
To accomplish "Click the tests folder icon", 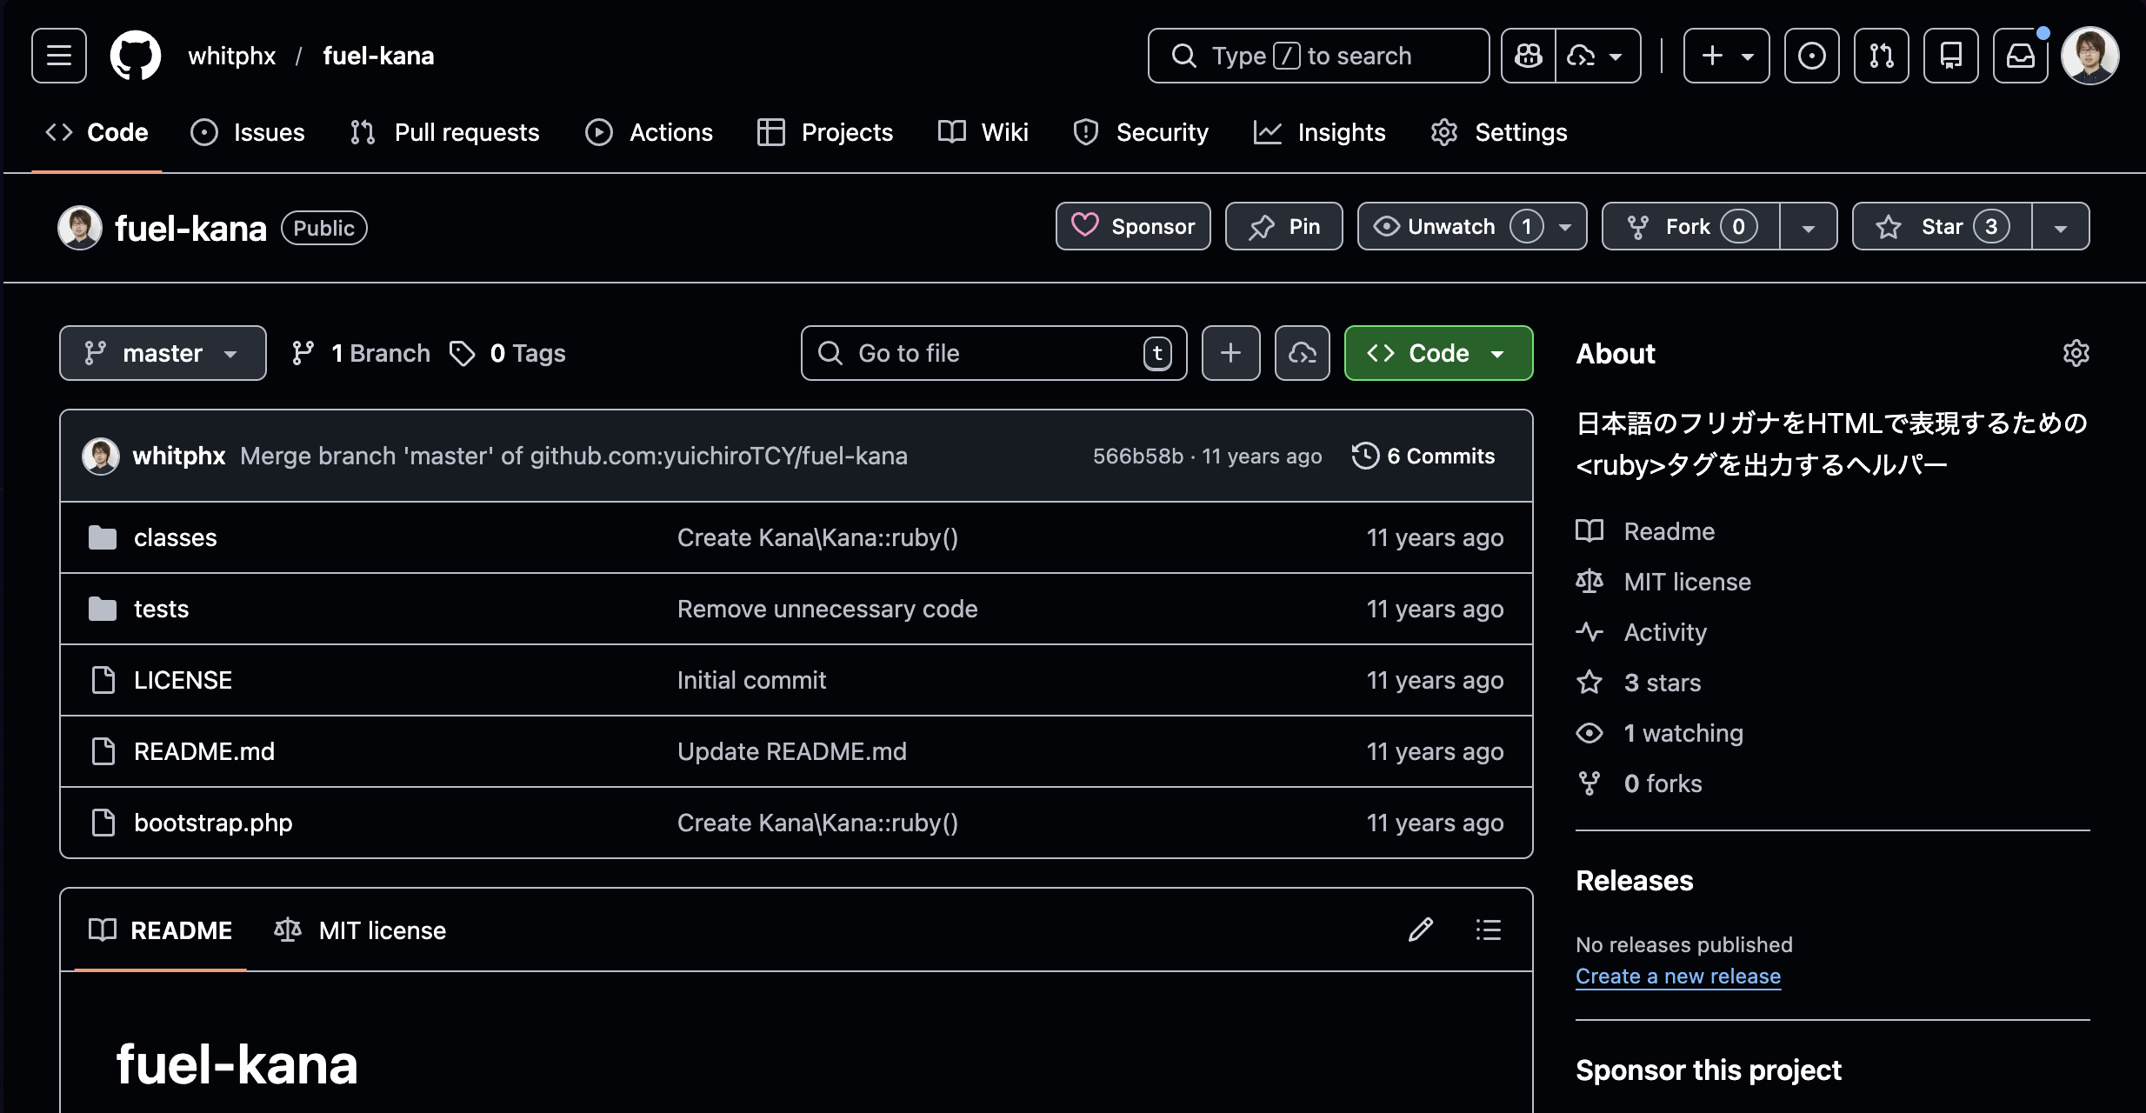I will tap(103, 609).
